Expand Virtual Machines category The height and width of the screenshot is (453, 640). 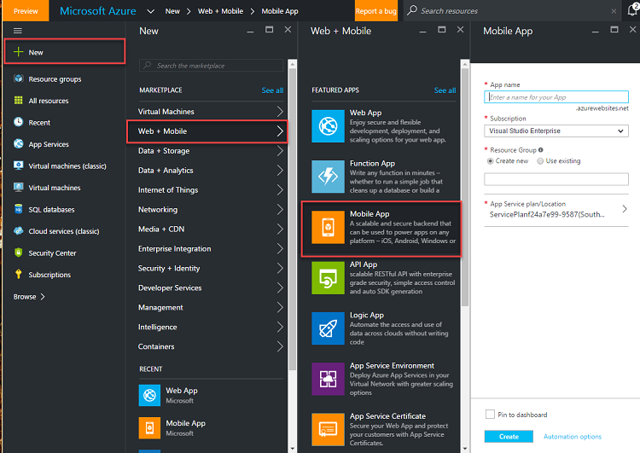211,112
